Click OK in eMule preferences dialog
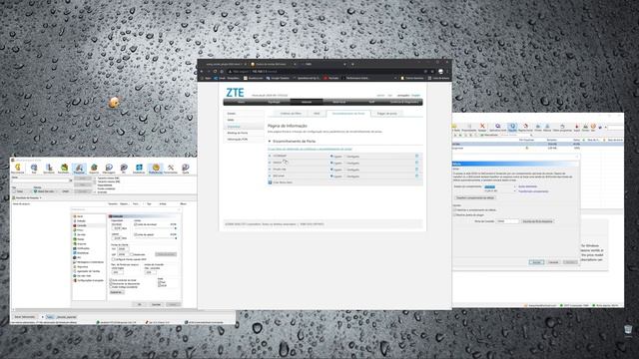Viewport: 639px width, 359px height. click(x=139, y=304)
